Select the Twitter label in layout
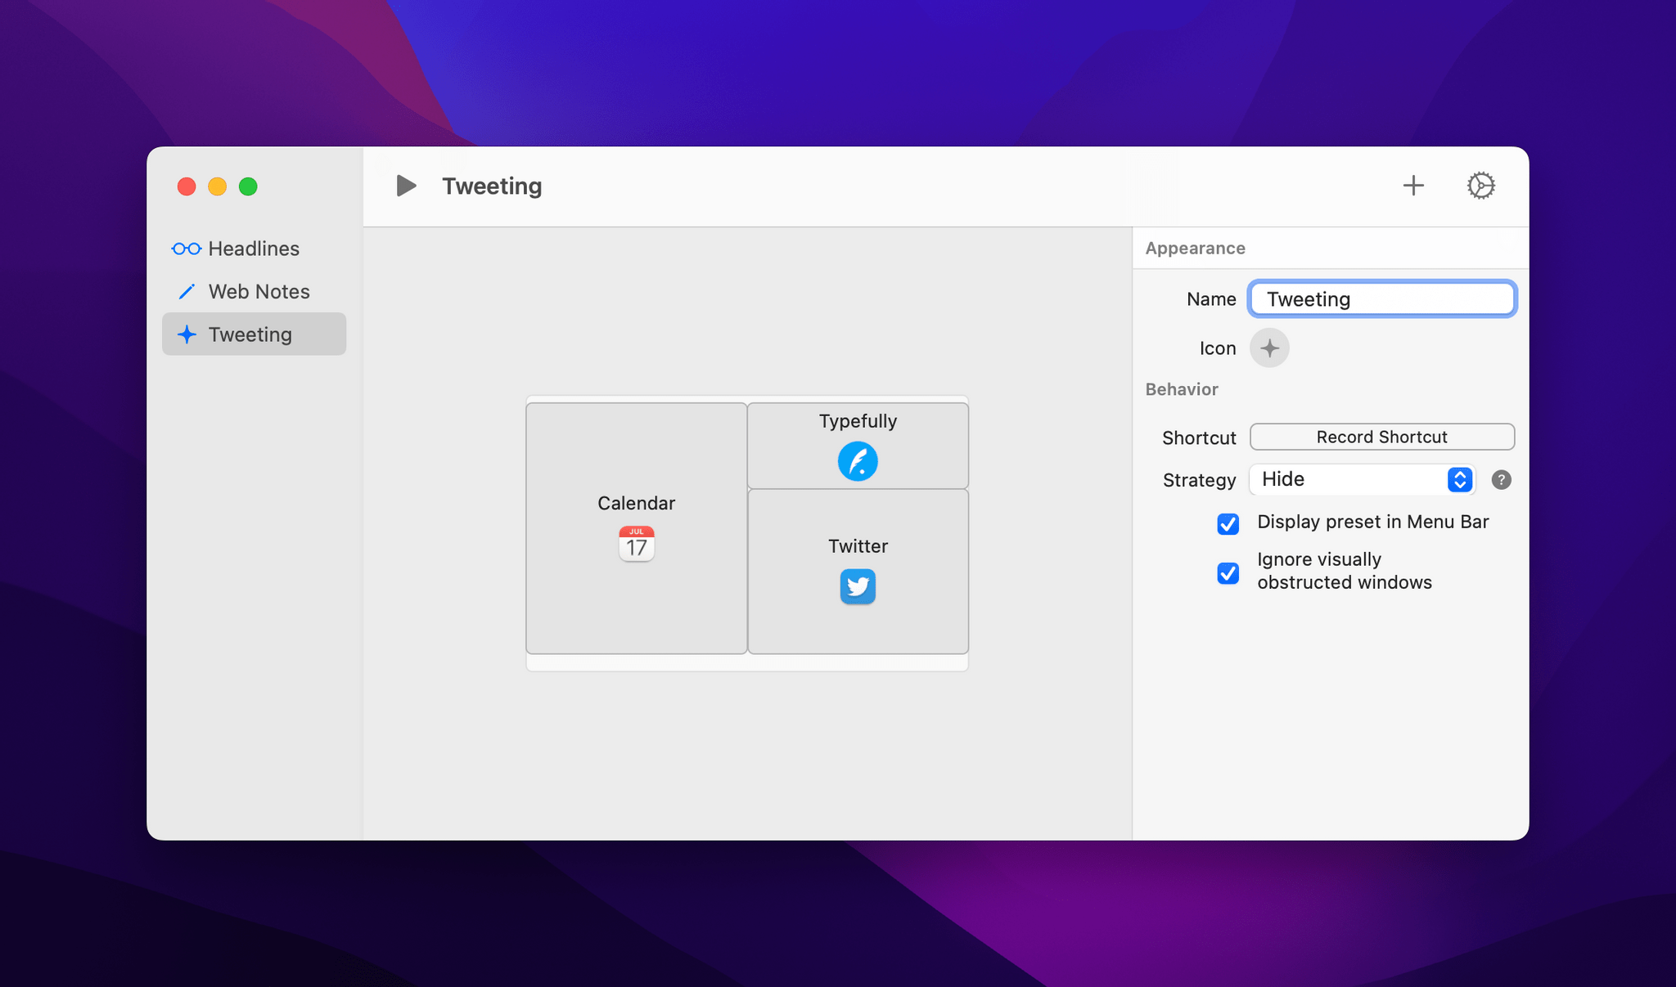This screenshot has height=987, width=1676. pos(858,546)
